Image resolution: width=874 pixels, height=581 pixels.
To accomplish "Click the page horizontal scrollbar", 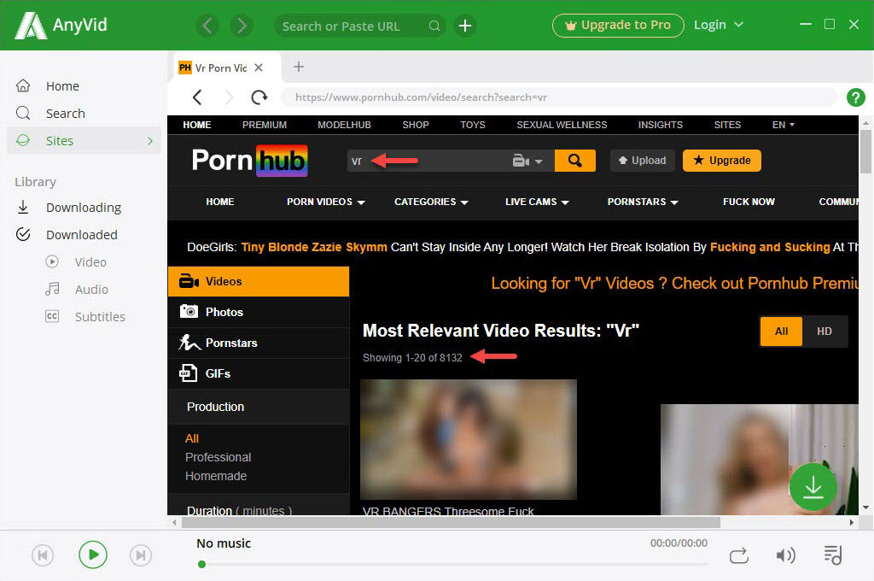I will pyautogui.click(x=451, y=522).
